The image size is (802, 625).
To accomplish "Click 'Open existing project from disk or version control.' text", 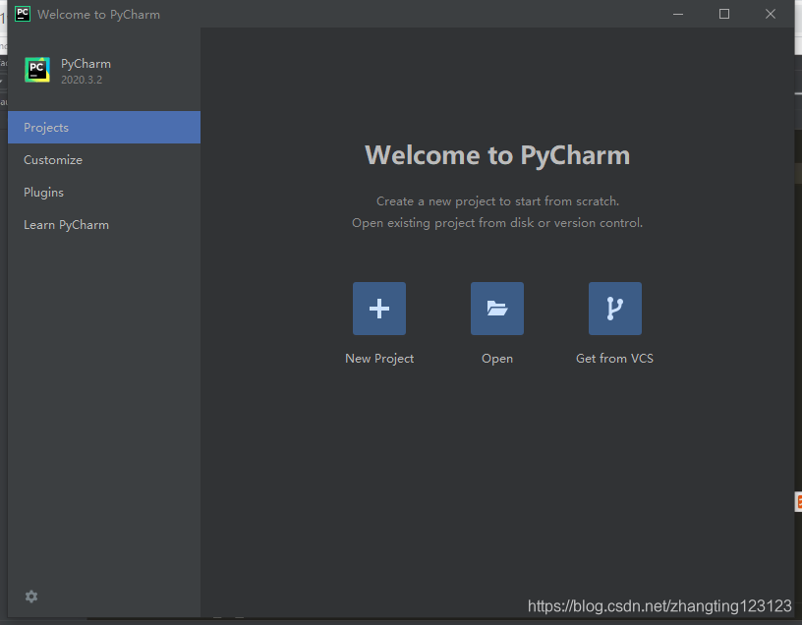I will coord(497,223).
